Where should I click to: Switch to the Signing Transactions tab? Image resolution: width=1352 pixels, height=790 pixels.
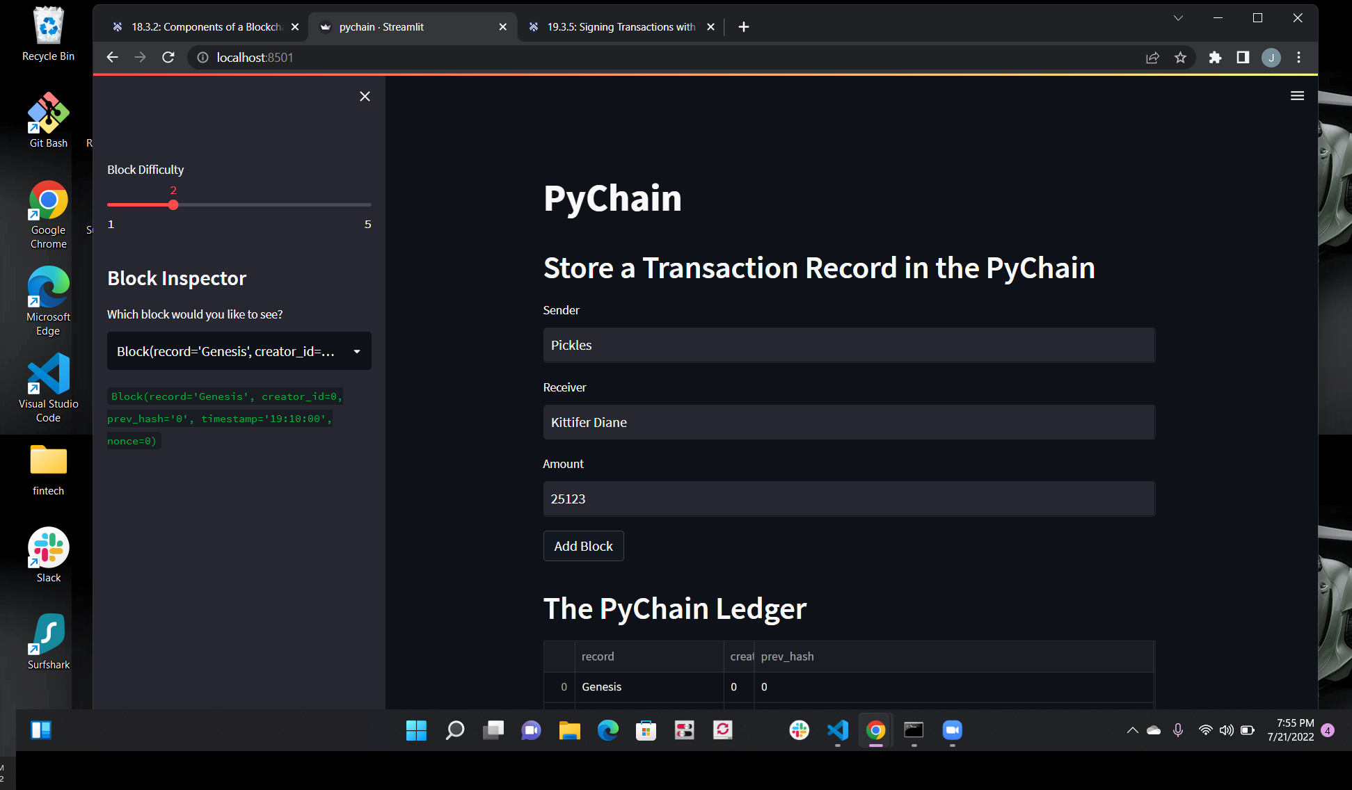click(618, 26)
